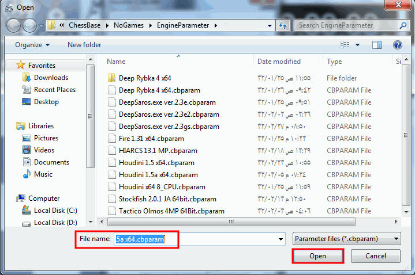Click the NoGames breadcrumb segment
This screenshot has height=275, width=415.
(129, 25)
